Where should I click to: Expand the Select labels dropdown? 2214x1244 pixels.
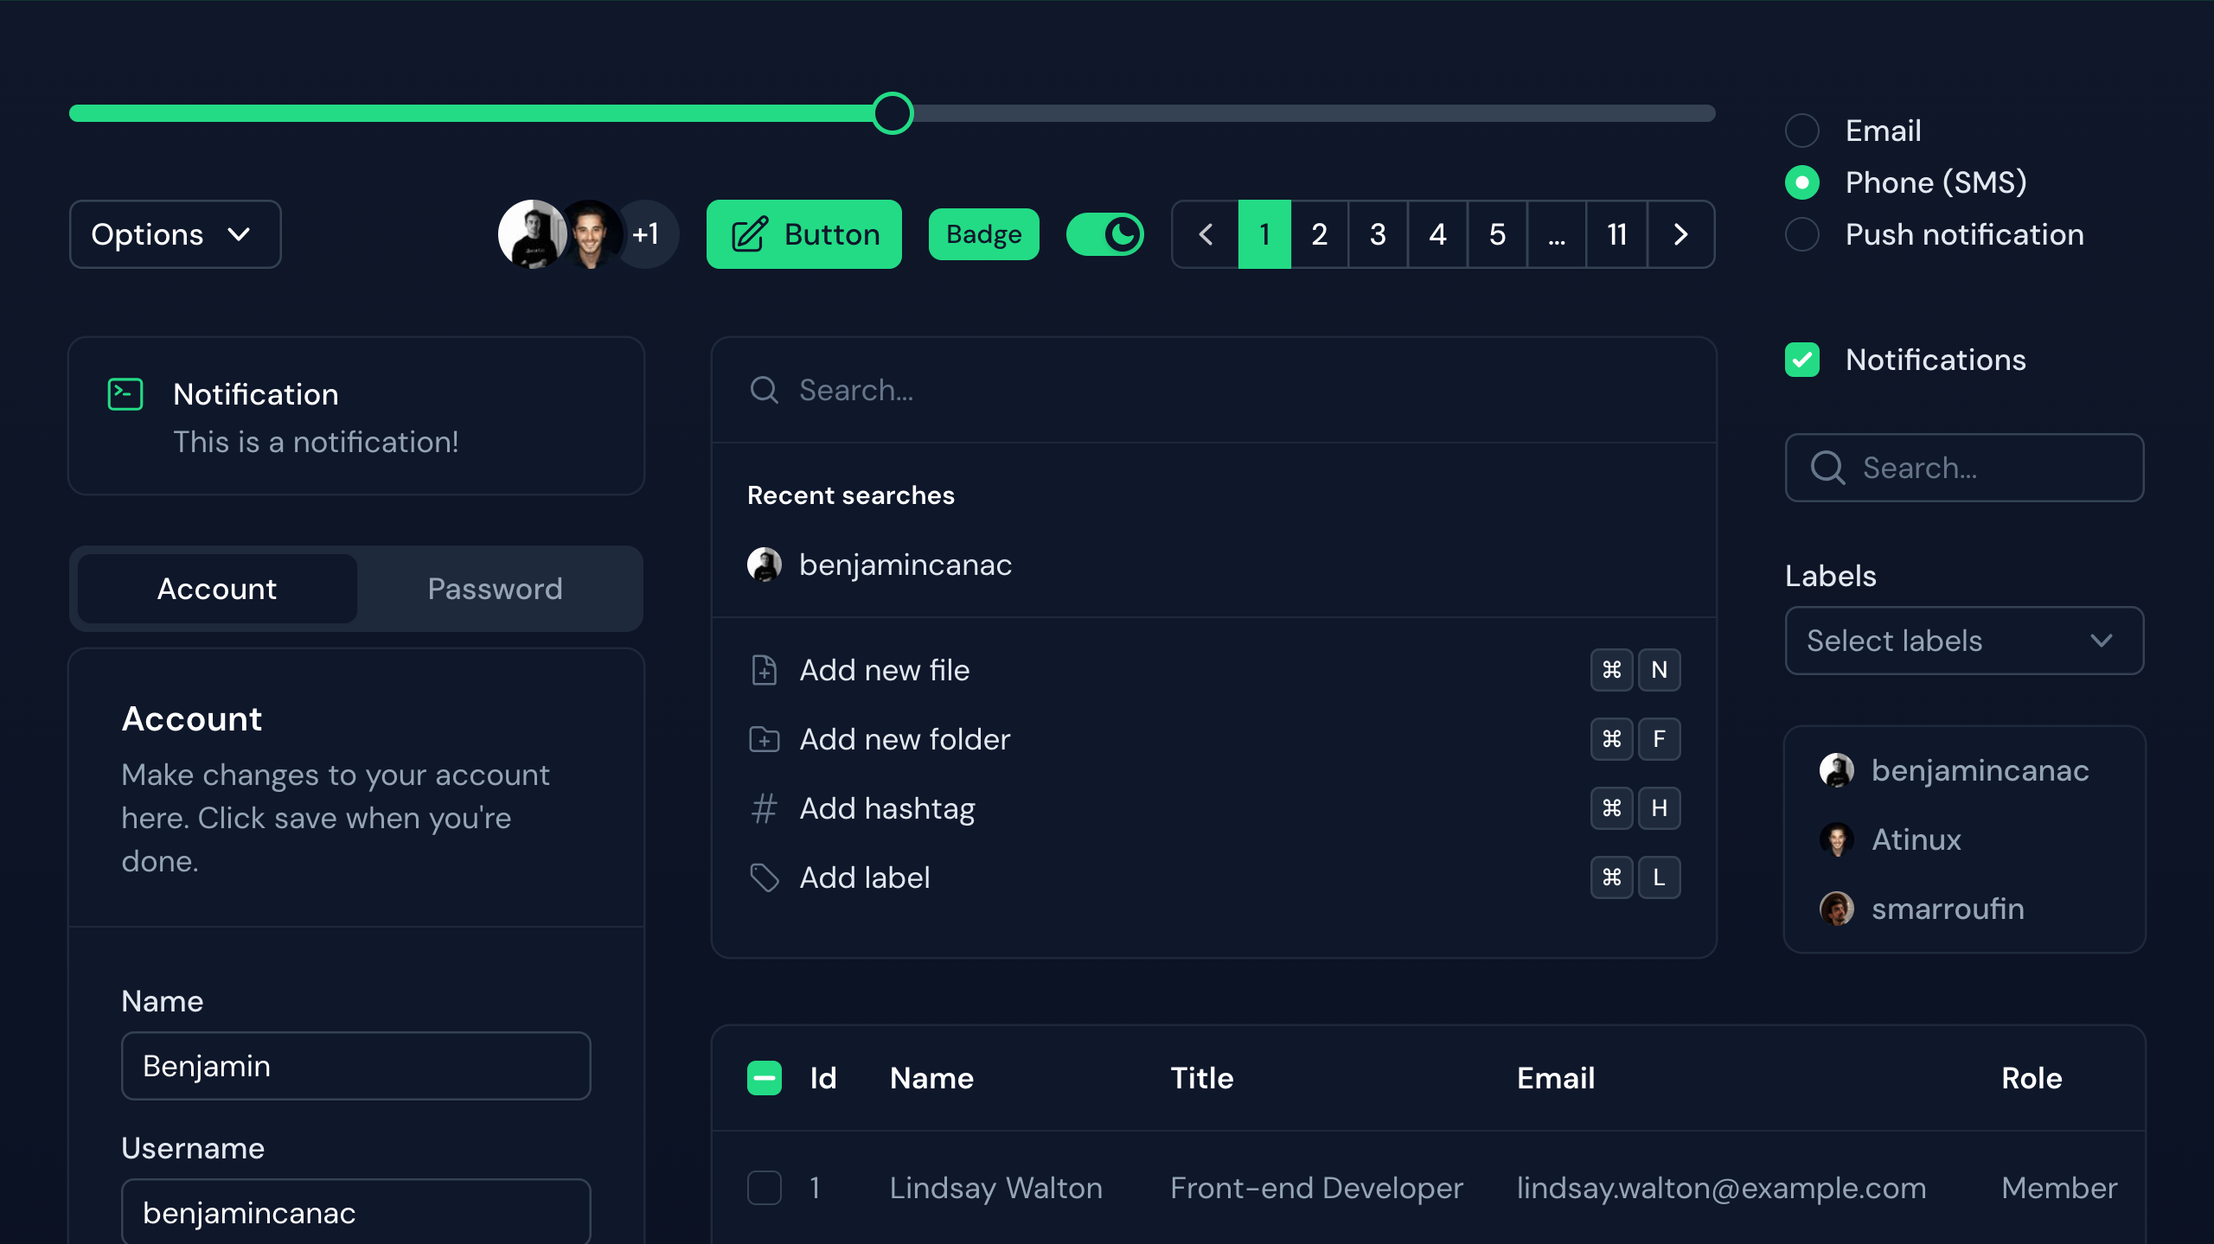click(1964, 641)
